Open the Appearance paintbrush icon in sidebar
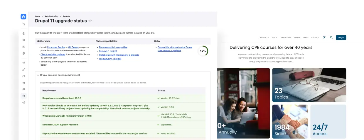The width and height of the screenshot is (364, 140). coord(24,69)
